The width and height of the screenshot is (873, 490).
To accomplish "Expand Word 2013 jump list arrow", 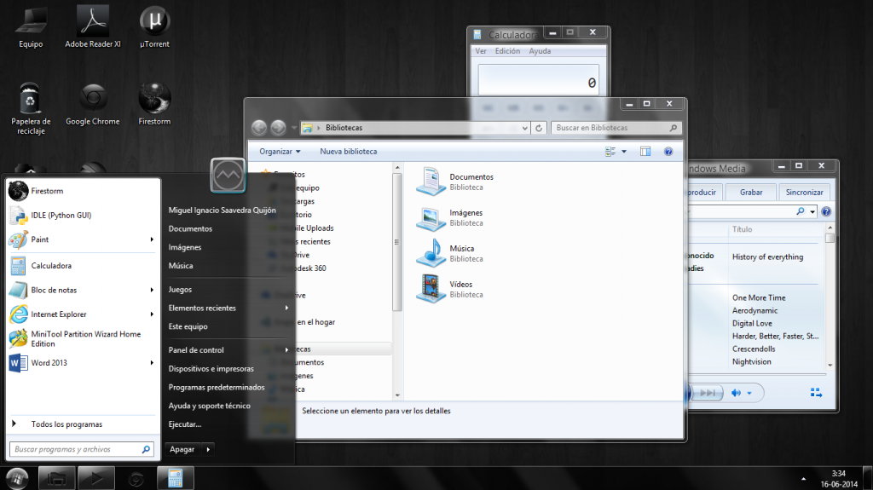I will click(x=152, y=362).
